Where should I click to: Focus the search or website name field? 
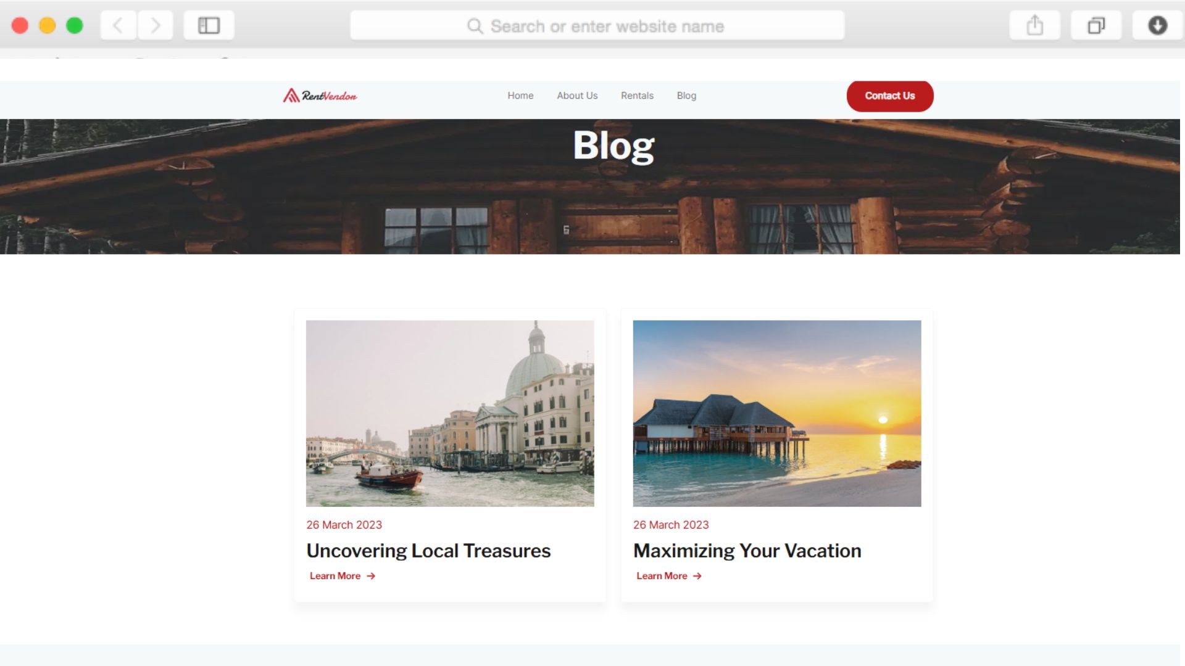coord(597,26)
